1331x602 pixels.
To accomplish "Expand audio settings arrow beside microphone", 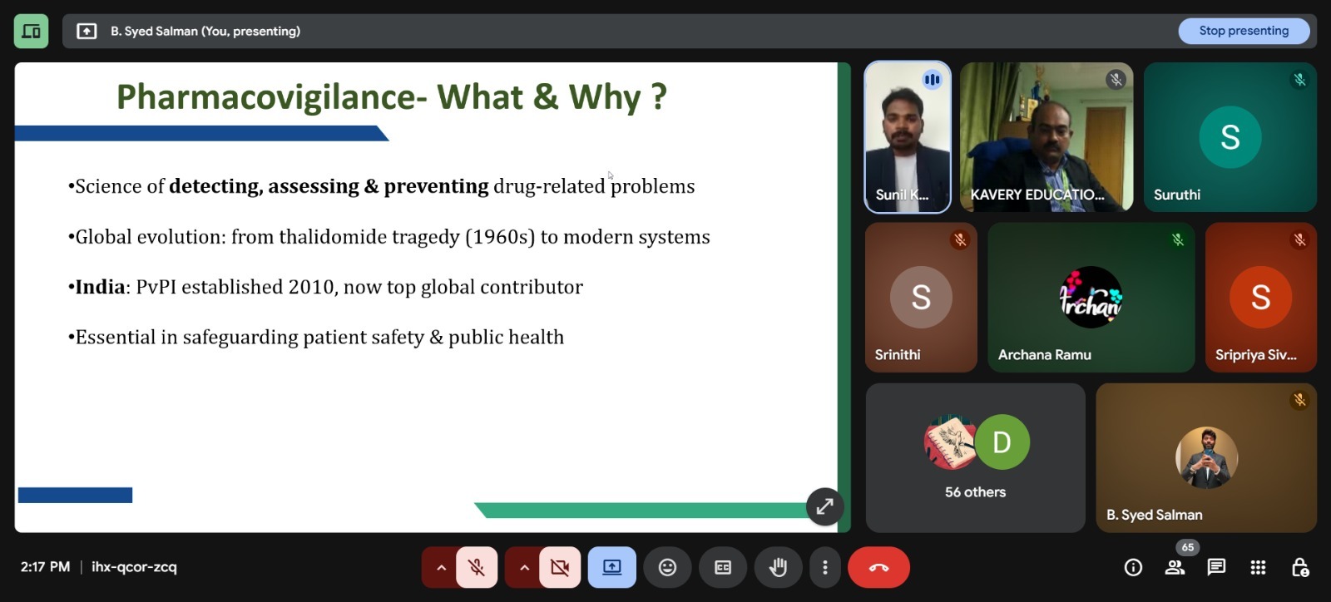I will click(x=441, y=567).
